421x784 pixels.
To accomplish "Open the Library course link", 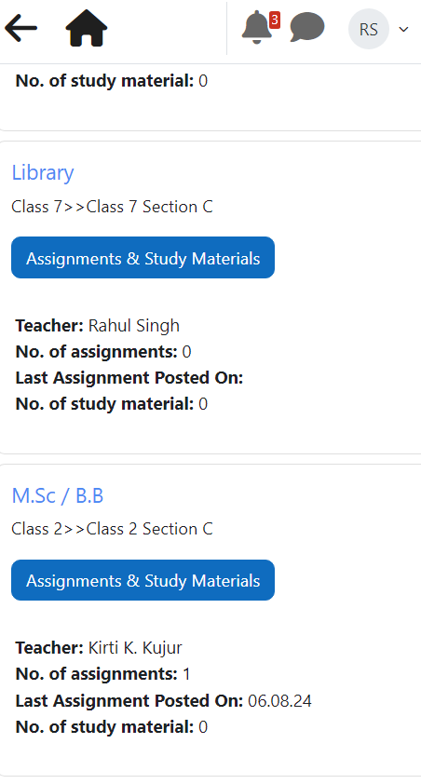I will pos(43,172).
